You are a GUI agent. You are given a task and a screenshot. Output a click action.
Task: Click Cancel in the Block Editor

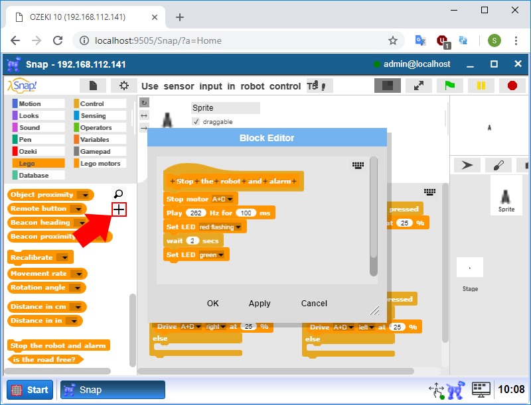(x=314, y=303)
